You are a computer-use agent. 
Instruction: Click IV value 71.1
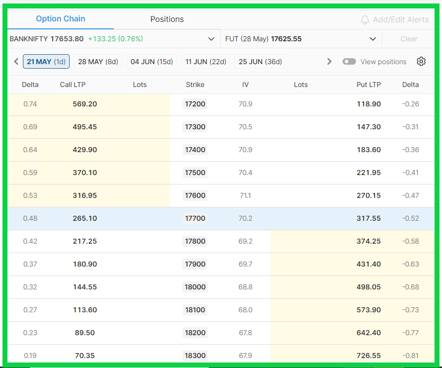[x=245, y=195]
